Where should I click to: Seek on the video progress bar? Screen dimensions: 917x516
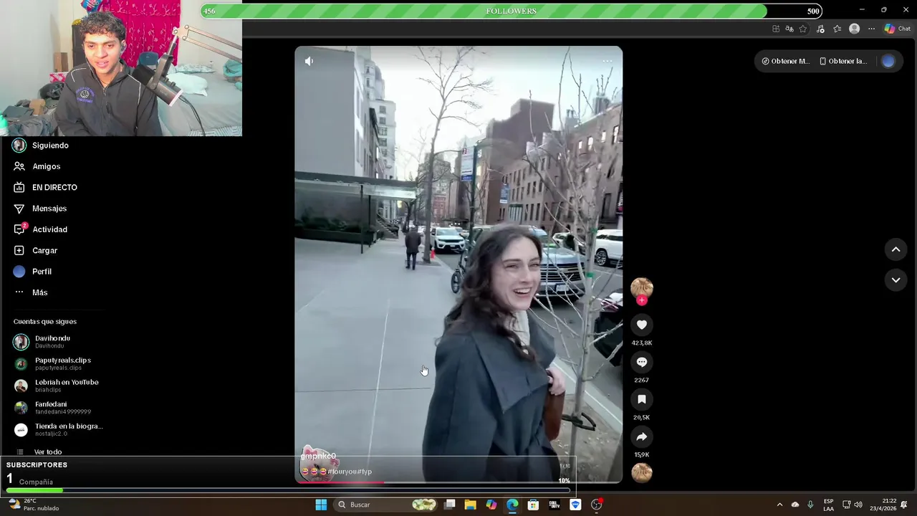[x=458, y=482]
